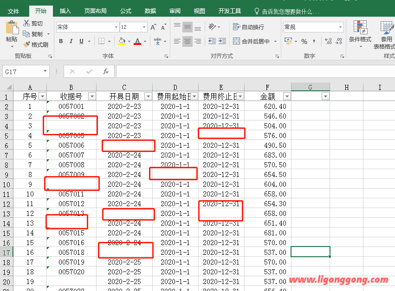Click Decrease Decimal icon
Screen dimensions: 395x291
point(338,41)
